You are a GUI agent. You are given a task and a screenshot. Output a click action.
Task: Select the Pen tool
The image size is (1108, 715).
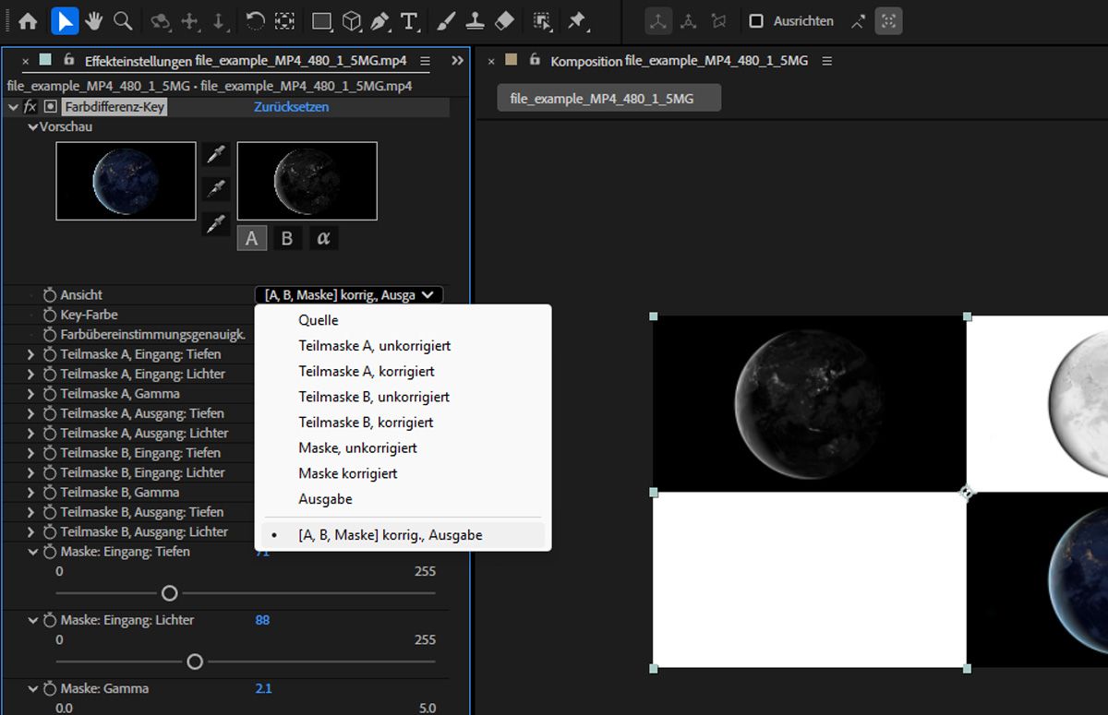click(x=379, y=20)
